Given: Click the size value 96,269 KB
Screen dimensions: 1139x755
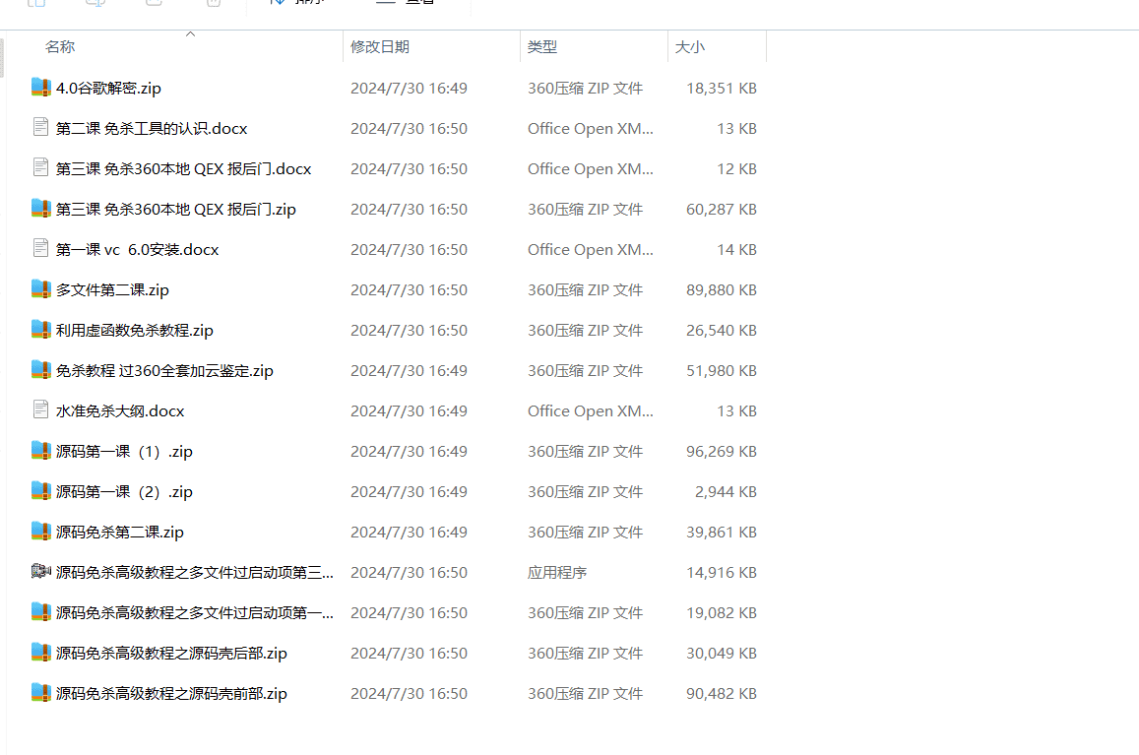Looking at the screenshot, I should (722, 451).
